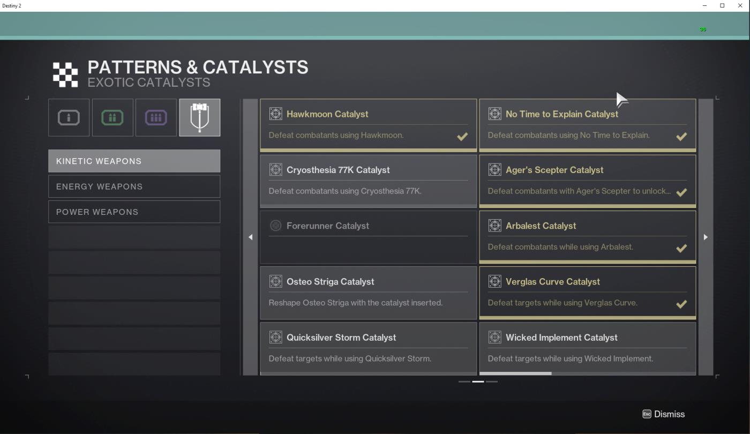Click "Defeat combatants using Hawkmoon." text
750x434 pixels.
[336, 135]
